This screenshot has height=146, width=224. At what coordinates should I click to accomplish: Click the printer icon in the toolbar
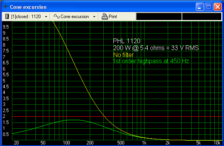(x=105, y=17)
